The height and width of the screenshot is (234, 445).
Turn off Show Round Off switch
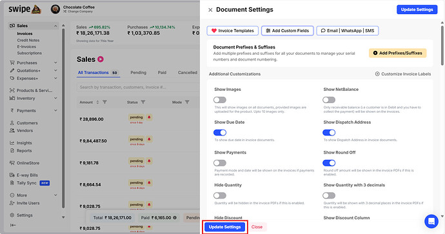(329, 163)
